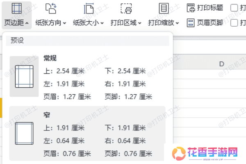Click 右: 1.91 厘米 under 常规
The width and height of the screenshot is (246, 164).
click(x=125, y=84)
